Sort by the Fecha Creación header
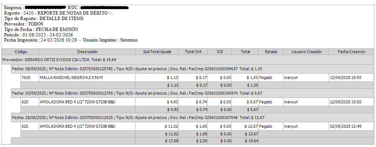This screenshot has height=147, width=376. point(351,52)
